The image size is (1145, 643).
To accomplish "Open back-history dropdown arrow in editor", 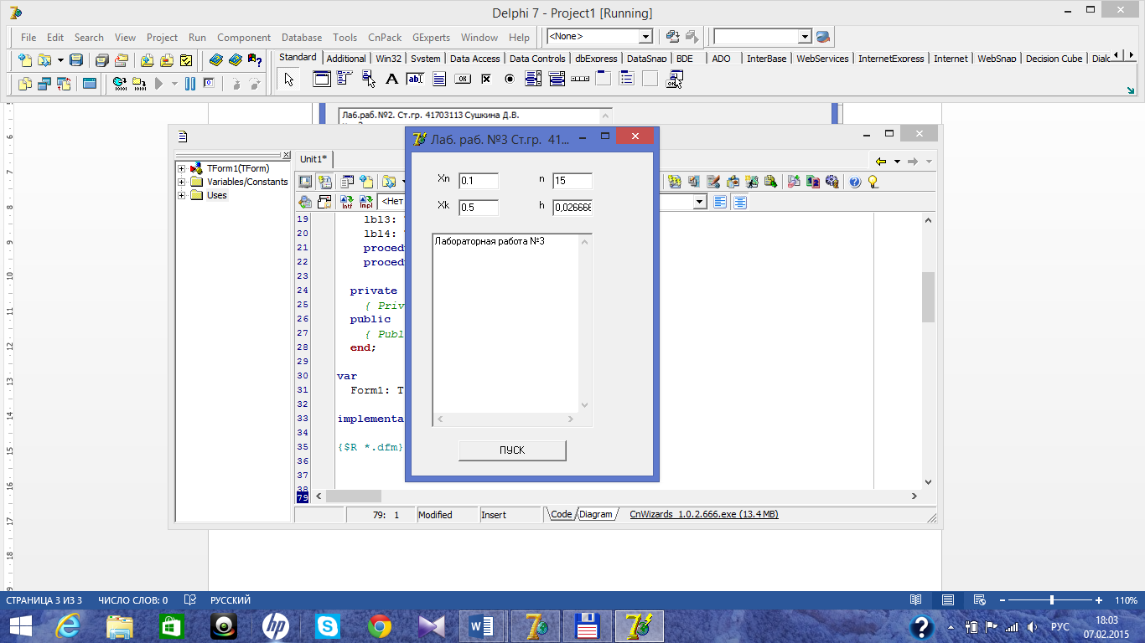I will point(897,161).
